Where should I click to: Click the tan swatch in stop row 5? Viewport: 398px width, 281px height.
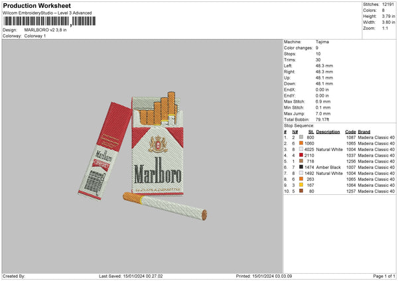pos(301,161)
